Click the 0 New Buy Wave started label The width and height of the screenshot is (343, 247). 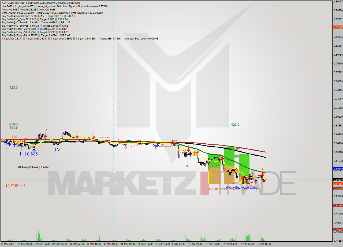click(242, 188)
